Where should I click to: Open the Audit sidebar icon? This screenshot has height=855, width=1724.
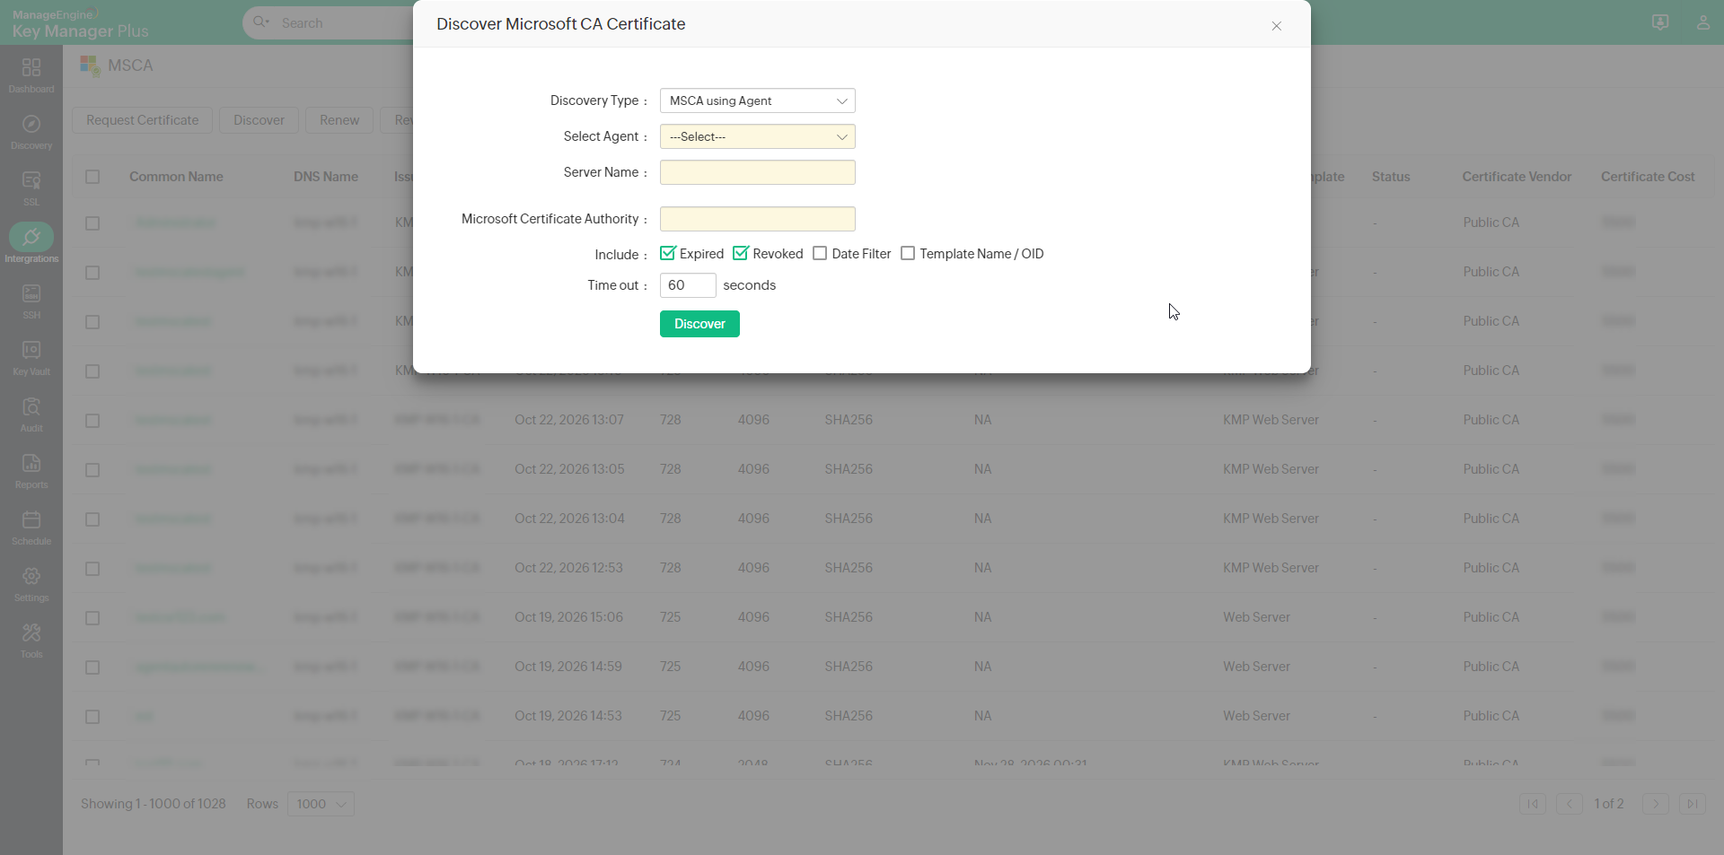pyautogui.click(x=31, y=407)
